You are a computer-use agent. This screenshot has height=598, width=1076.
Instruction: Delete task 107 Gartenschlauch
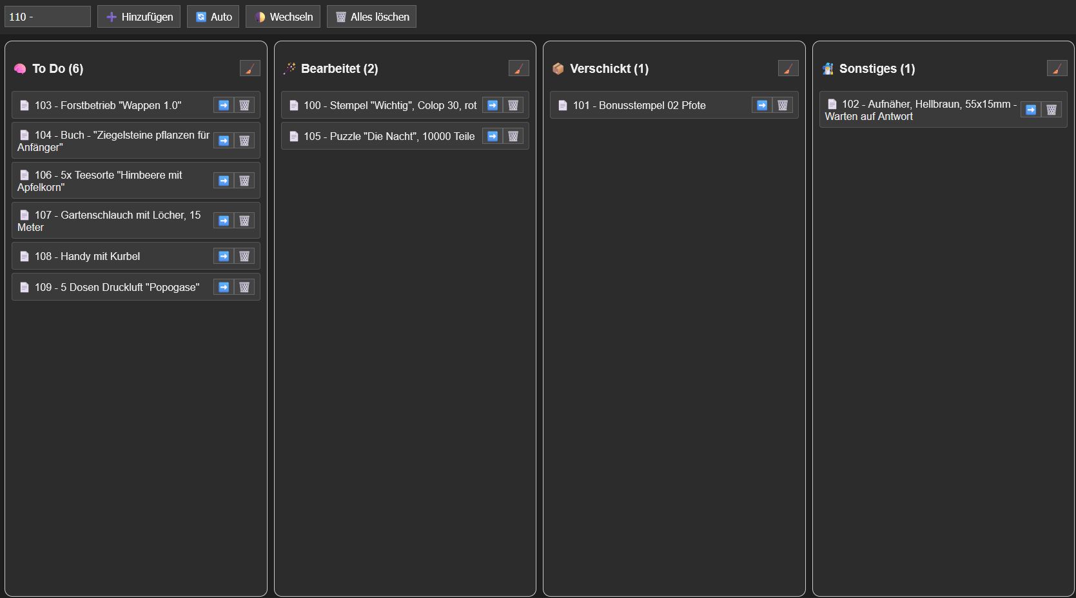pos(244,221)
